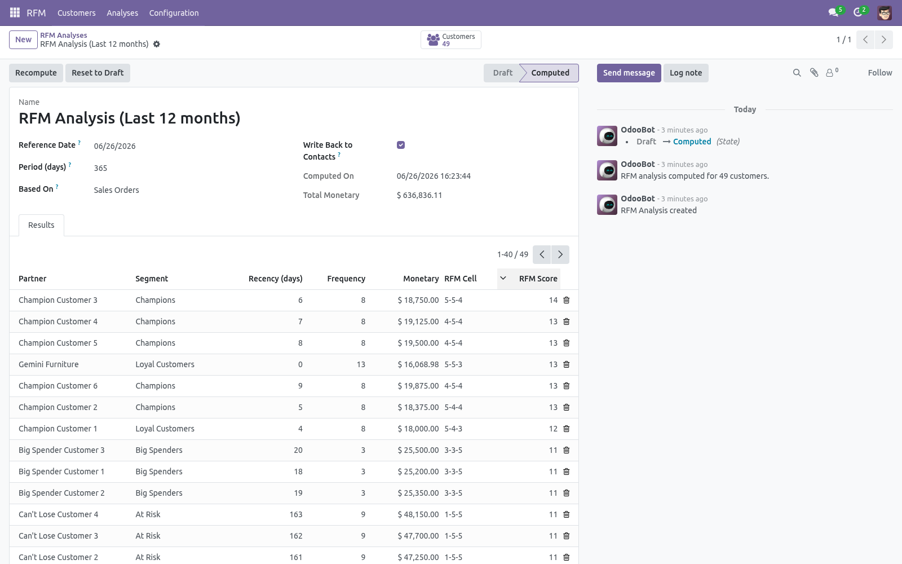Click monetary value $ 48,150.00

click(x=418, y=514)
